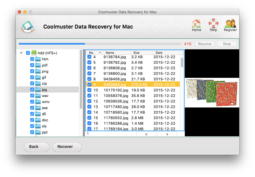Uncheck the checkbox for file 10175192.jpg
Image resolution: width=255 pixels, height=177 pixels.
pos(89,90)
